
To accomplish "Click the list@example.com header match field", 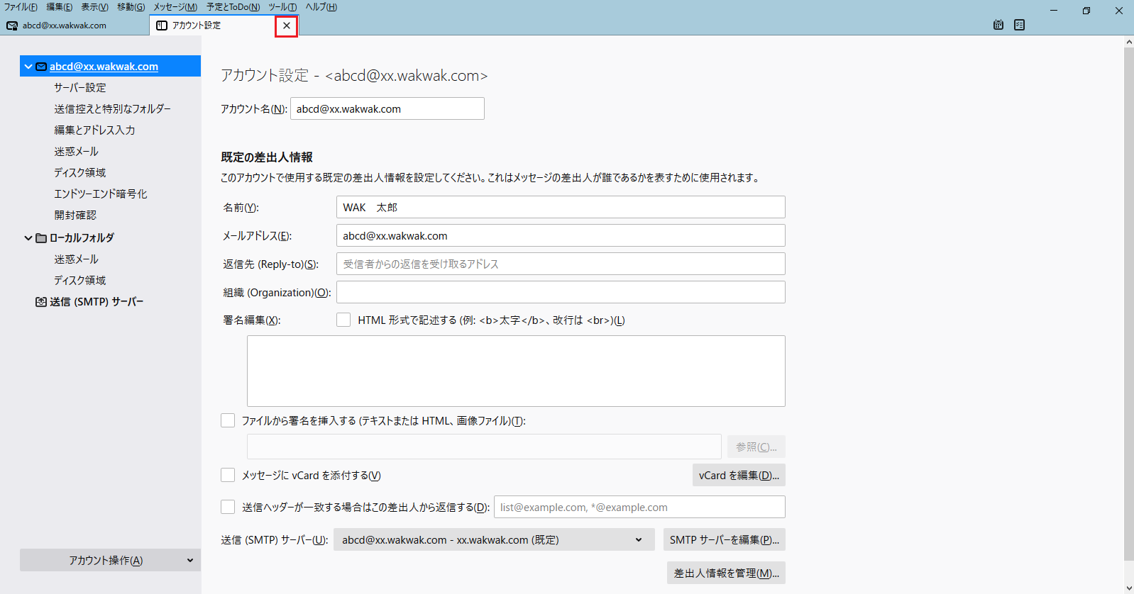I will tap(639, 507).
